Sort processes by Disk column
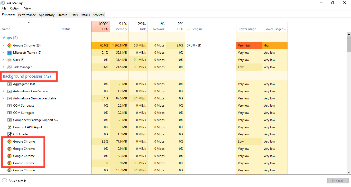351x187 pixels. click(x=138, y=26)
